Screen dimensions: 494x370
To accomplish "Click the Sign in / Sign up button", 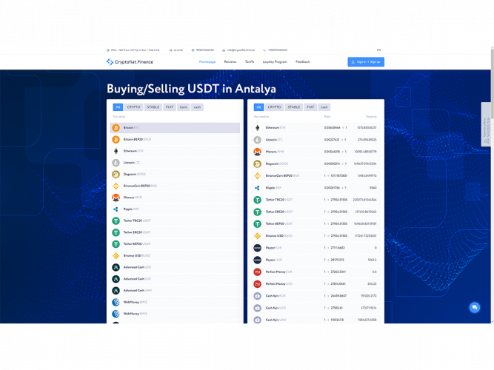I will [366, 61].
